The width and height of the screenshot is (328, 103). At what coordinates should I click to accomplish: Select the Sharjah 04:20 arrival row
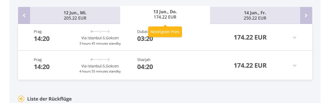165,65
